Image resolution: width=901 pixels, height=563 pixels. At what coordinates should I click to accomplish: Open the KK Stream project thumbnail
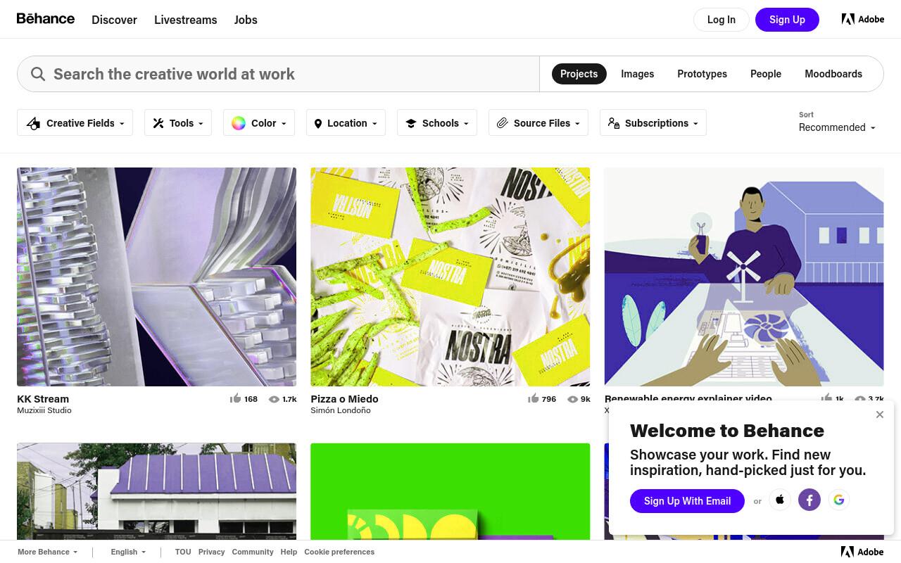point(156,277)
